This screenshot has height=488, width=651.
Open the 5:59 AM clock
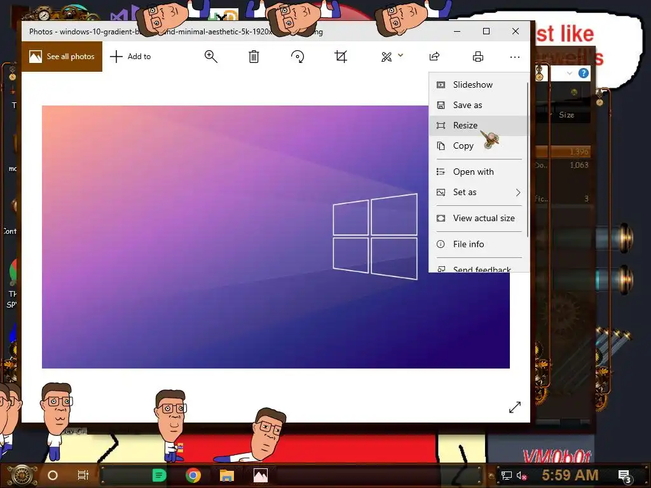point(570,475)
